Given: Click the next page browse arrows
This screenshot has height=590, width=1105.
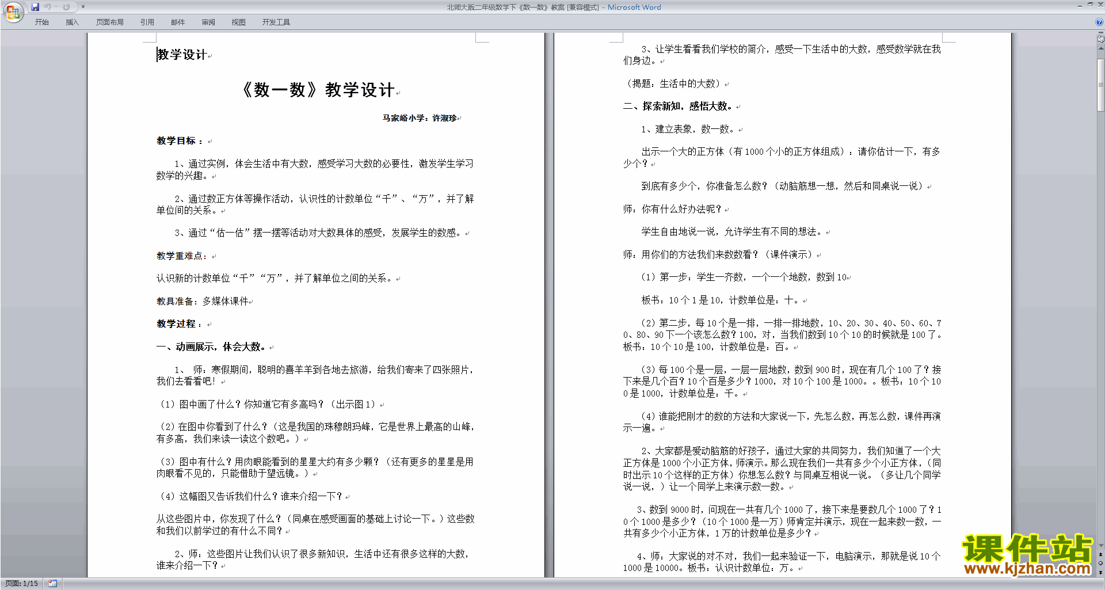Looking at the screenshot, I should pos(1101,572).
